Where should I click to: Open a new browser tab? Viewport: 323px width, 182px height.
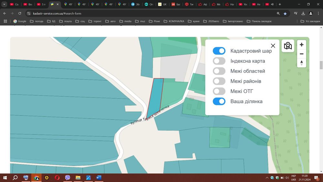(x=280, y=5)
